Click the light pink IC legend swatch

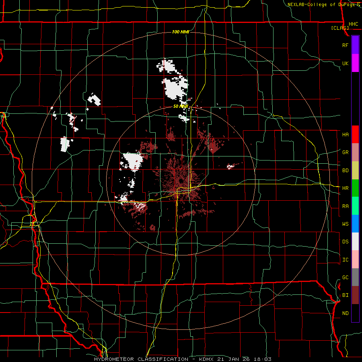pos(355,259)
